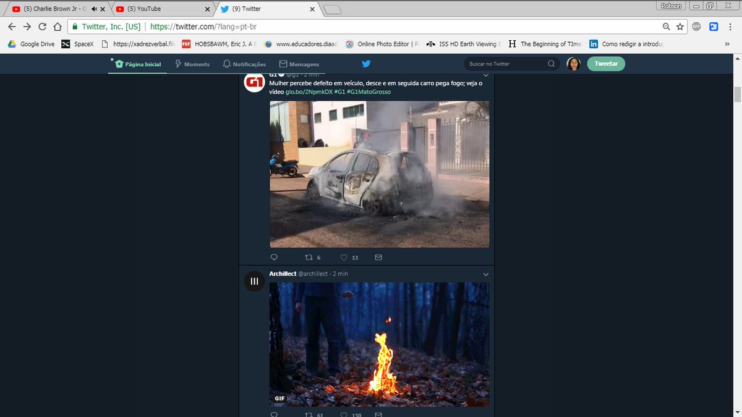Screen dimensions: 742x417
Task: Go back to the previous page
Action: 12,27
